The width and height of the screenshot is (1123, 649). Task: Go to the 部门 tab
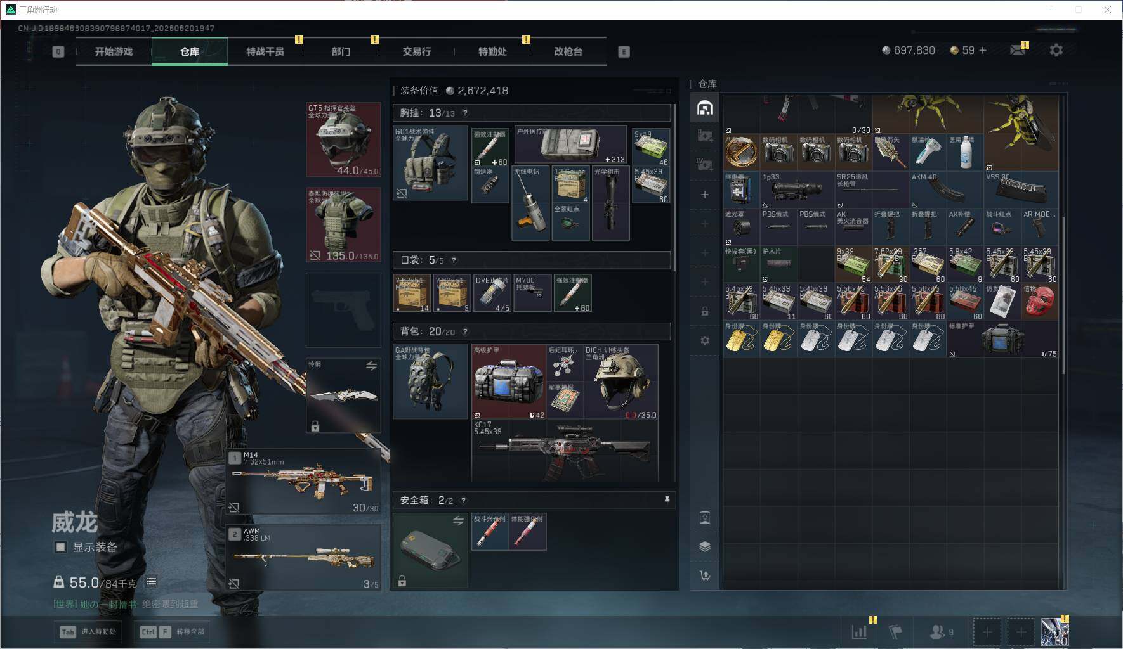coord(341,51)
